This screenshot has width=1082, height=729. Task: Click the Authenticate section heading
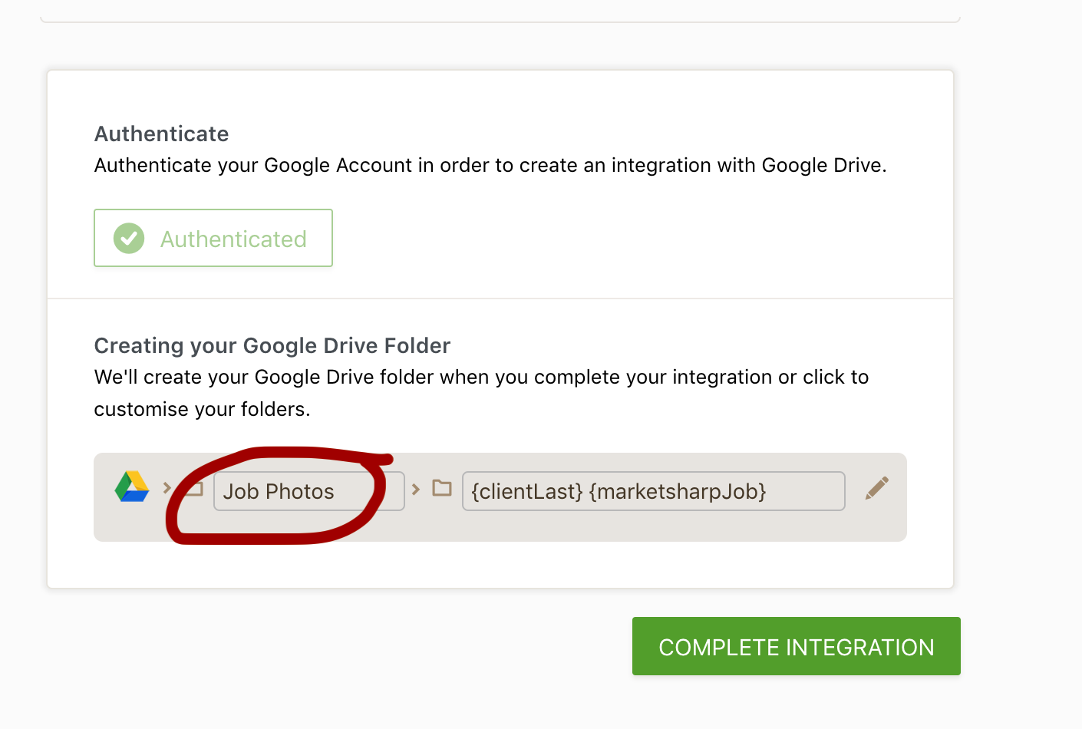161,134
